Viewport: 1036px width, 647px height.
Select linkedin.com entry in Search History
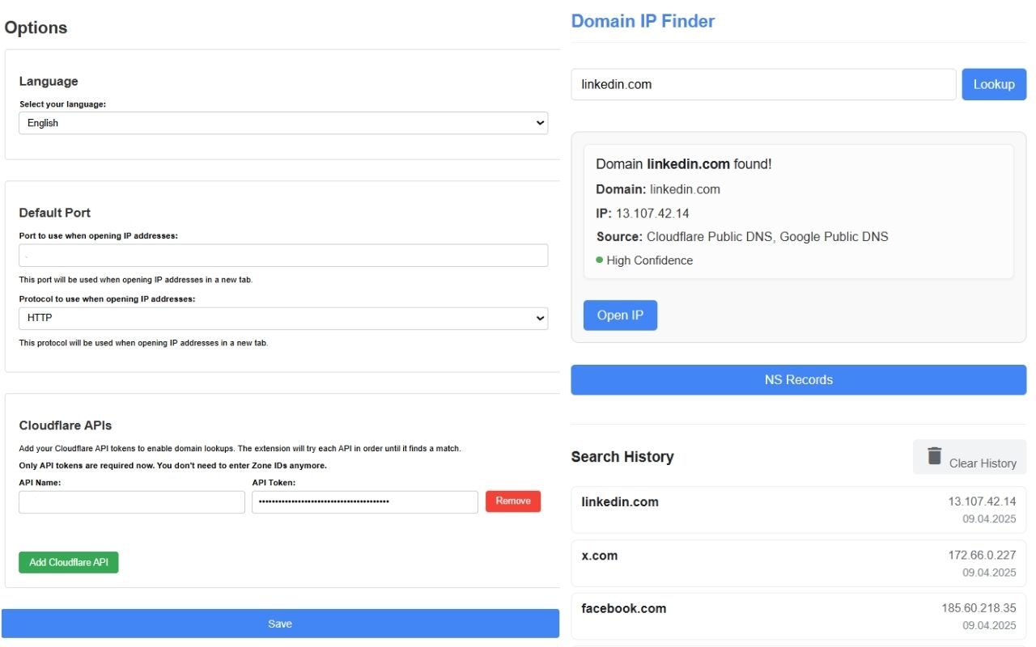(x=798, y=510)
